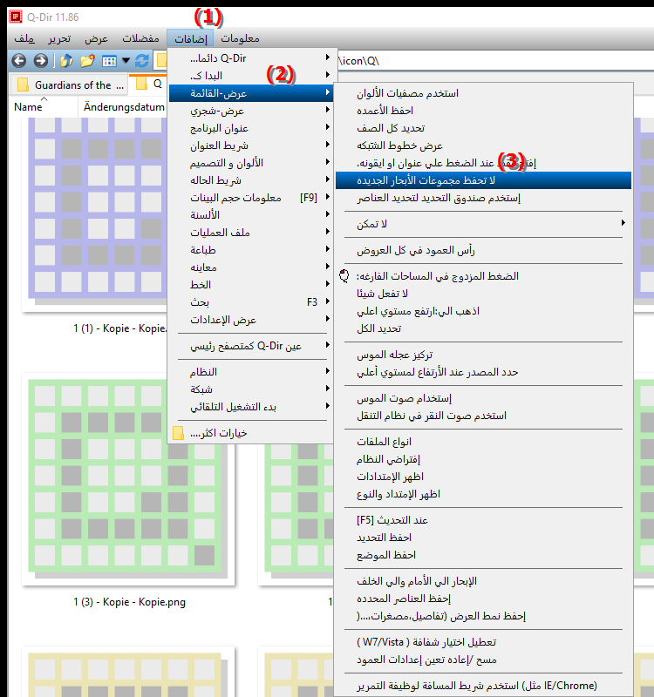Viewport: 654px width, 697px height.
Task: Toggle احفظ التحديد on refresh option
Action: [483, 538]
